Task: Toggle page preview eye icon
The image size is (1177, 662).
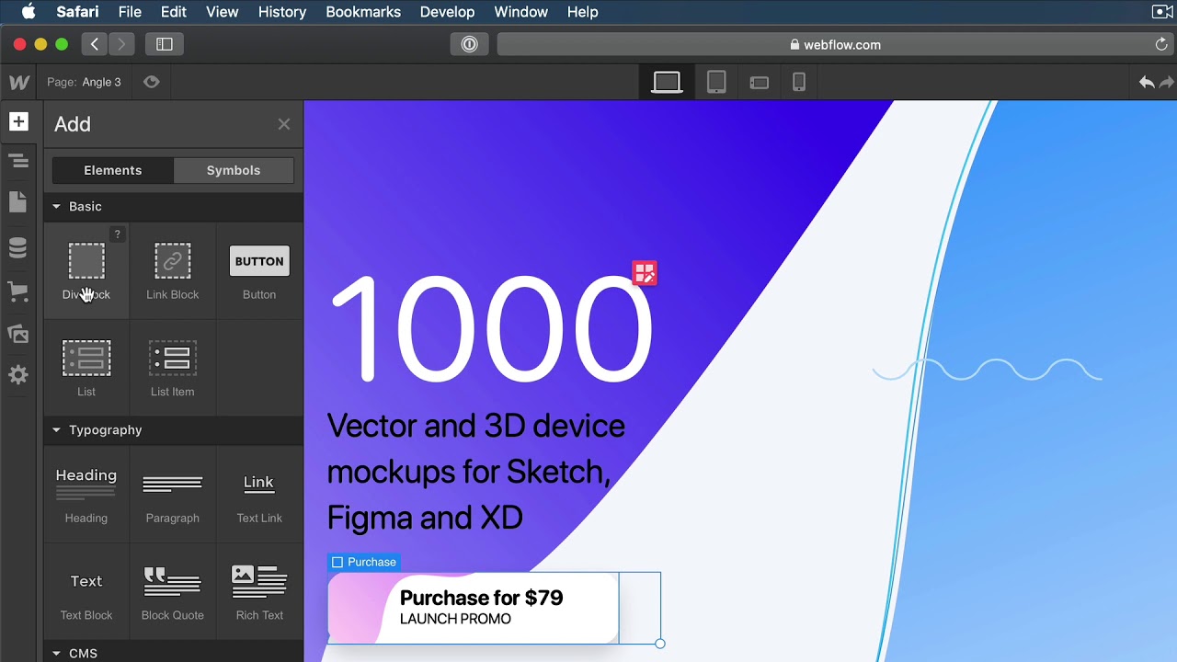Action: tap(152, 82)
